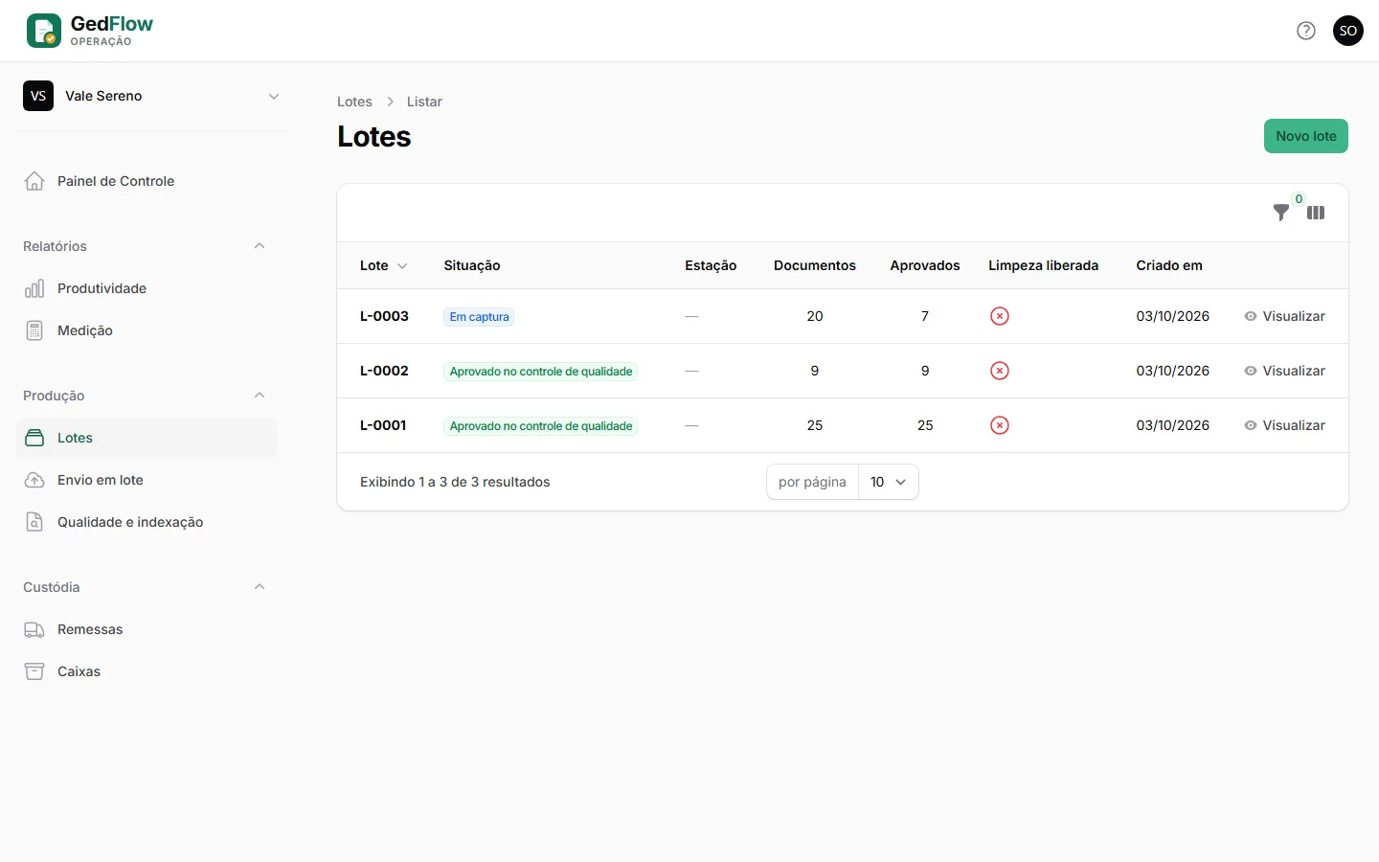
Task: Collapse the Custódia section
Action: tap(260, 587)
